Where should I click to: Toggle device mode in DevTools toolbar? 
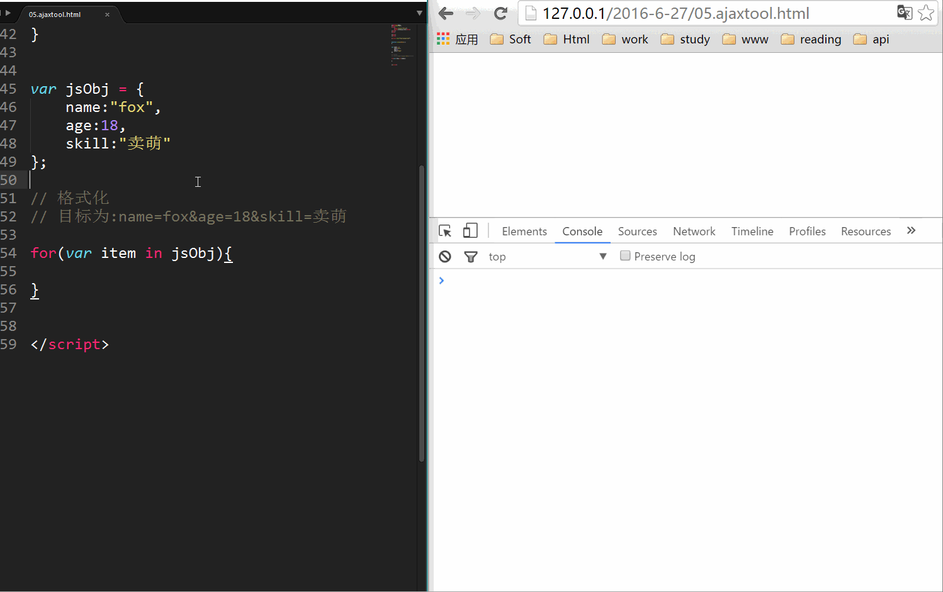coord(470,231)
